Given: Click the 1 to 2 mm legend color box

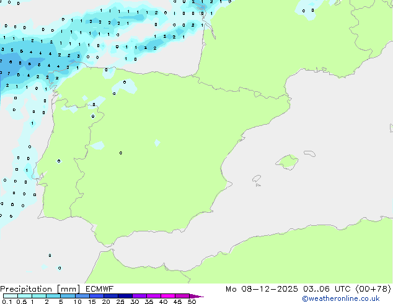Looking at the screenshot, I should [x=39, y=296].
